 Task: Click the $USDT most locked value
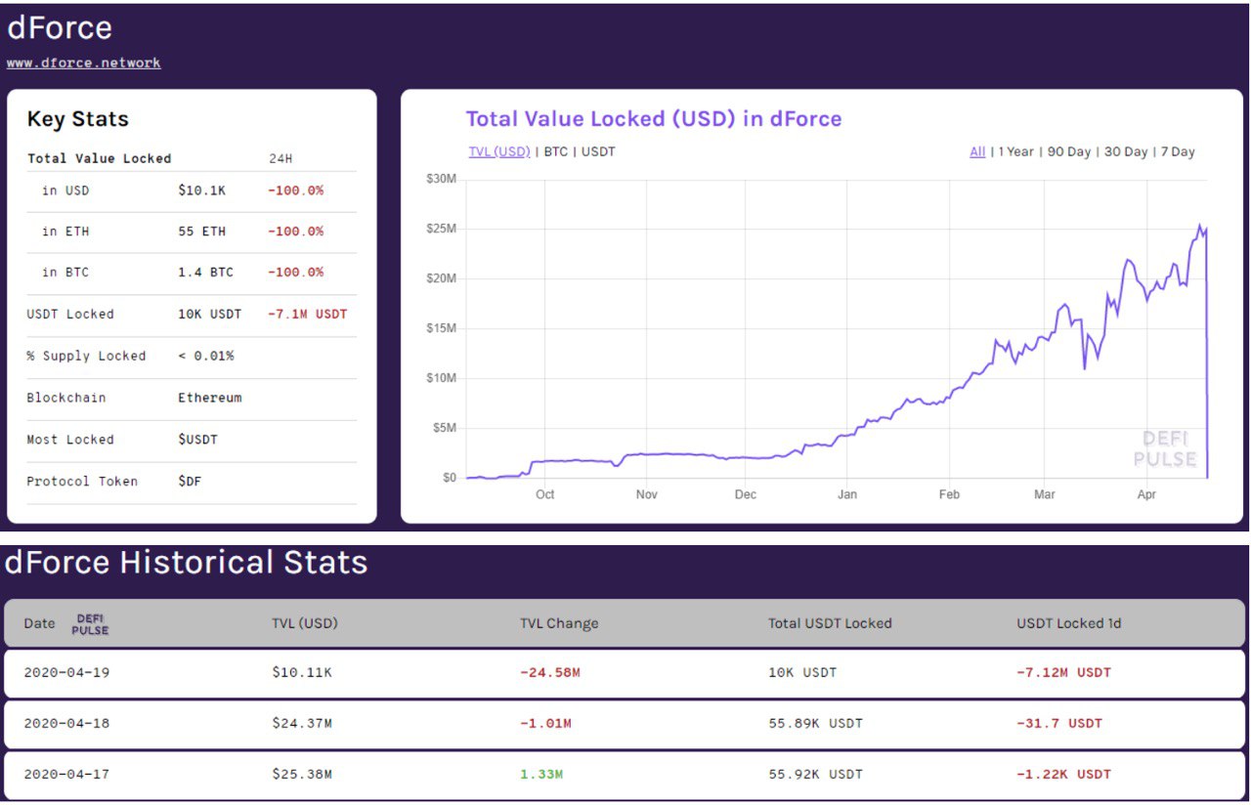point(197,440)
